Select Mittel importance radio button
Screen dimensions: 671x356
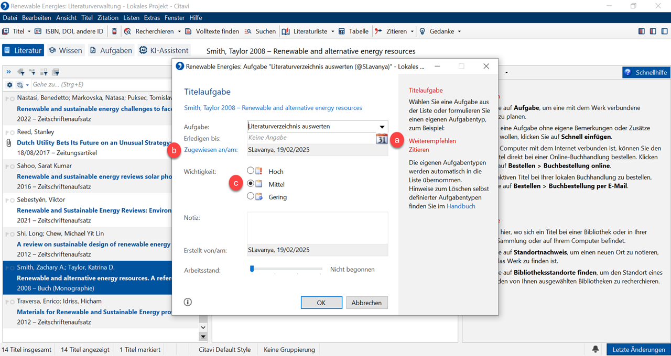pos(251,184)
